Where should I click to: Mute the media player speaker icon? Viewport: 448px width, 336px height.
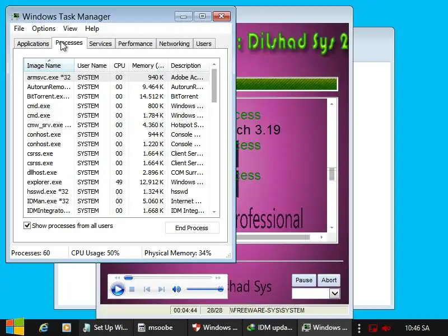click(x=176, y=289)
